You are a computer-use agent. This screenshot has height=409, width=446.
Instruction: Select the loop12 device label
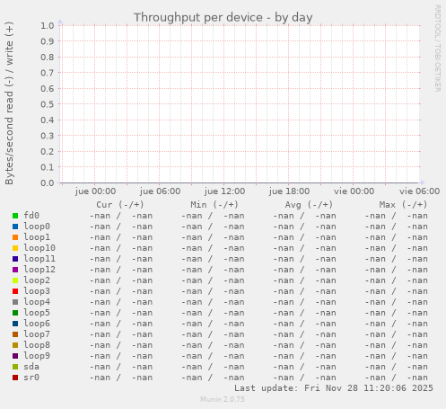tap(39, 270)
